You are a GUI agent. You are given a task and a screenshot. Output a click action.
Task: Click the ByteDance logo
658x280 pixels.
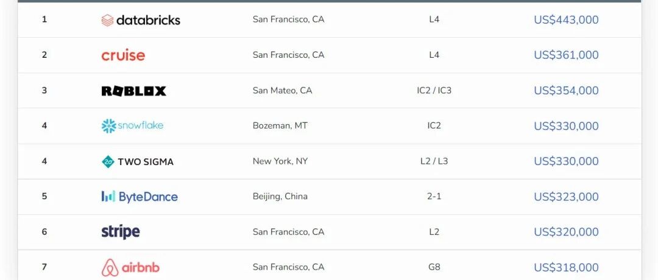pos(140,197)
